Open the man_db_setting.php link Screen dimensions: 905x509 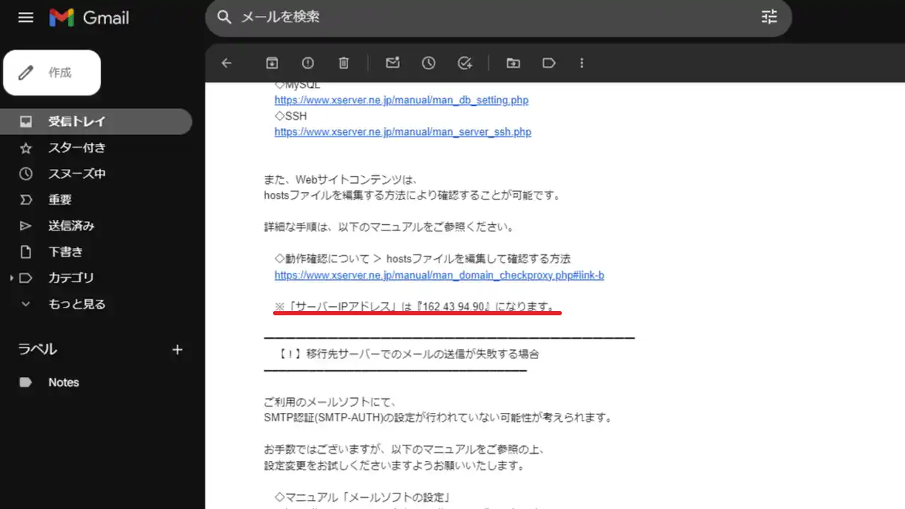click(401, 100)
